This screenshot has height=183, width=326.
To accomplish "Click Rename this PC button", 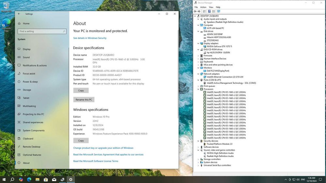I will pyautogui.click(x=84, y=99).
